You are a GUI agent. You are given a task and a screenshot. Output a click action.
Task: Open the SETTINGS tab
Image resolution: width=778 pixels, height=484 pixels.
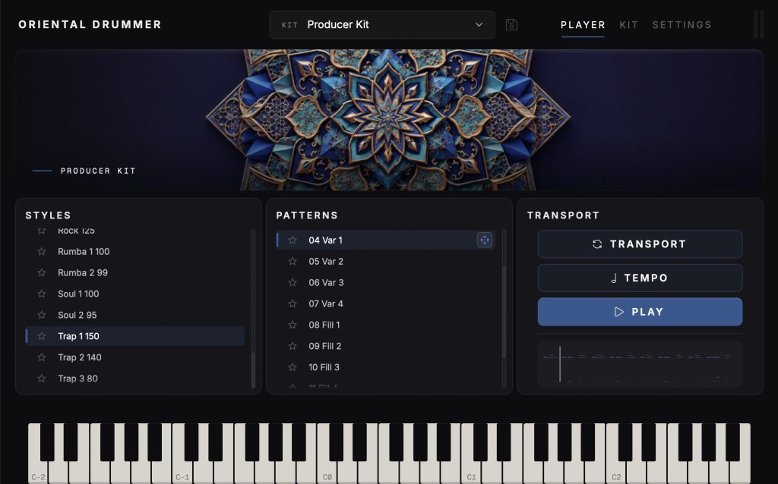pyautogui.click(x=682, y=25)
